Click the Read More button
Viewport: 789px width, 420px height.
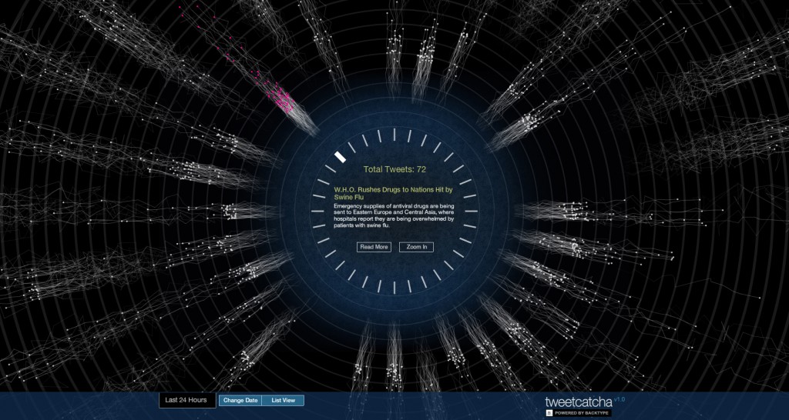[374, 247]
